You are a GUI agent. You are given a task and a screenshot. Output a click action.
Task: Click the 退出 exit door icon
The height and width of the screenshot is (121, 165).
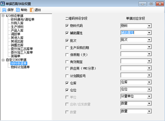click(32, 10)
